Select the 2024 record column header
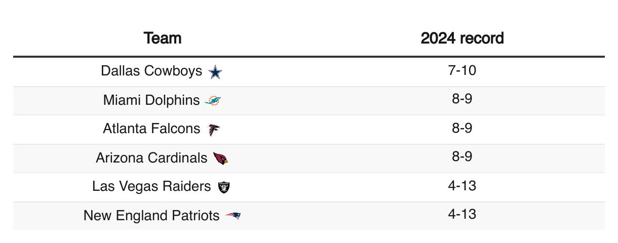Screen dimensions: 618x243 click(x=462, y=38)
